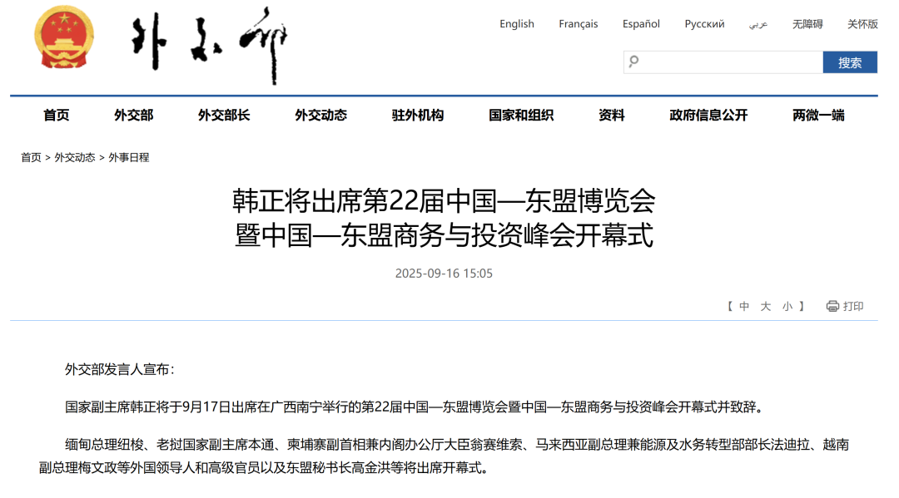Open 国家和组织 navigation menu item
The width and height of the screenshot is (899, 498).
coord(521,115)
